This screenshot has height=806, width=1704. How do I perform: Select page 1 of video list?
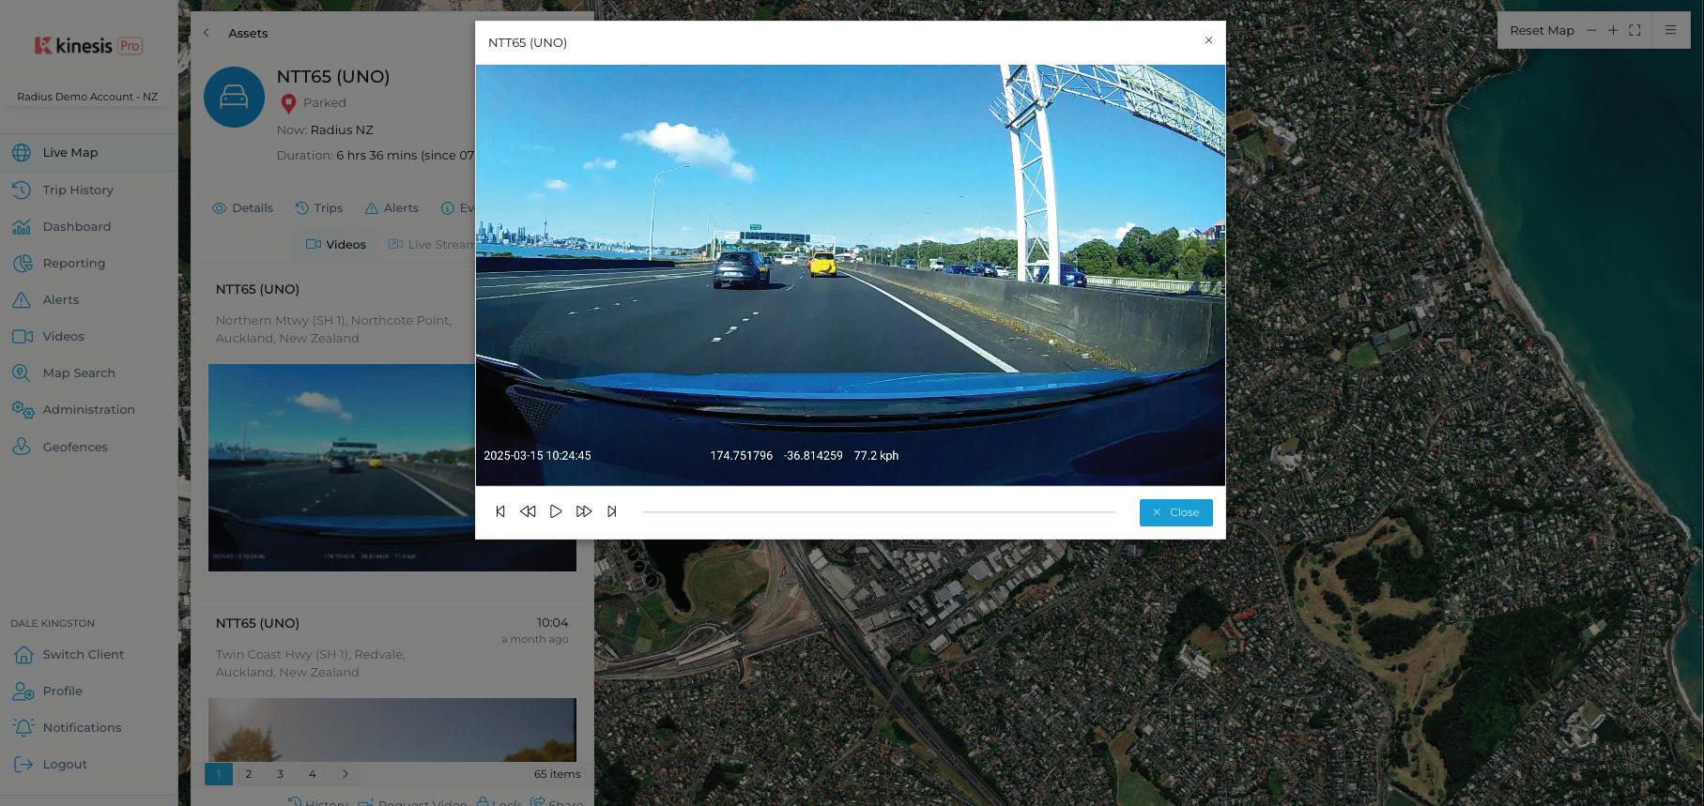pos(218,774)
